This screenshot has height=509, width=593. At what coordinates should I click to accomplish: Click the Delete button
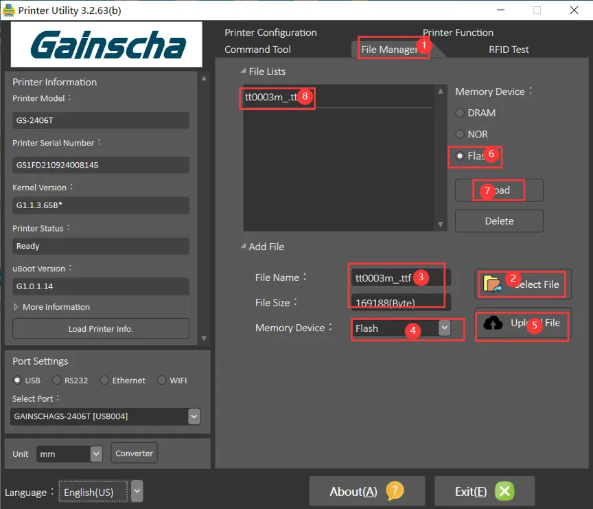(499, 221)
